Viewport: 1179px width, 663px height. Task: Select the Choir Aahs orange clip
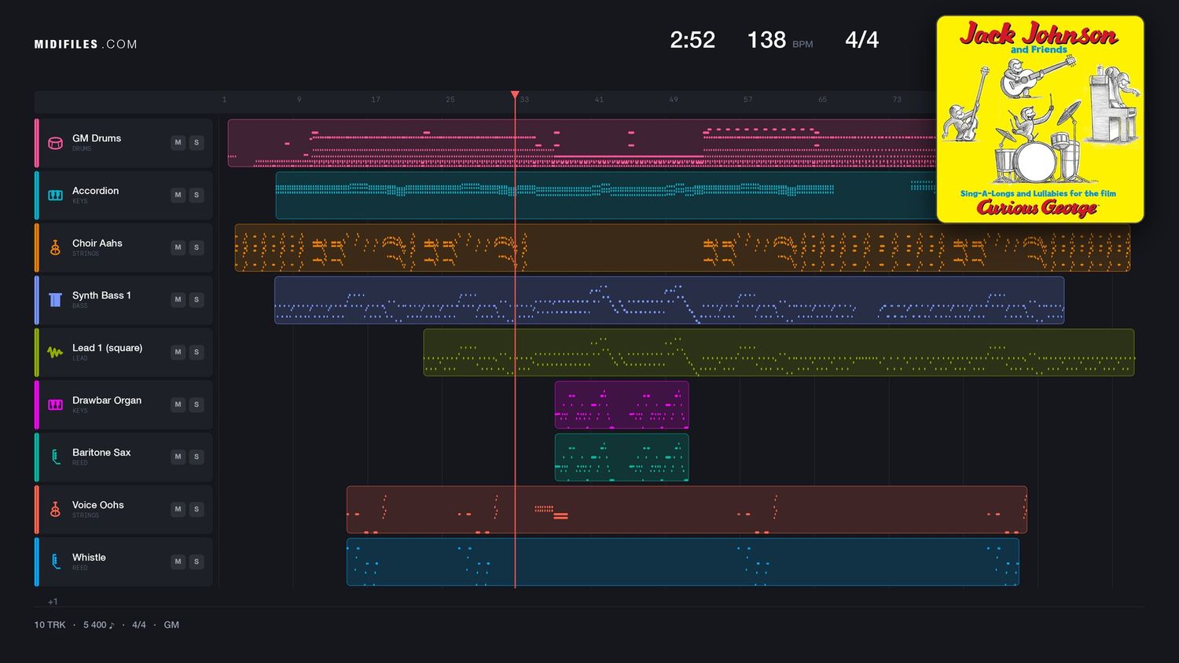[682, 247]
